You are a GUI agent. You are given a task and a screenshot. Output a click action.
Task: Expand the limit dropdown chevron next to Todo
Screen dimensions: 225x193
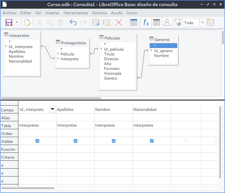202,23
